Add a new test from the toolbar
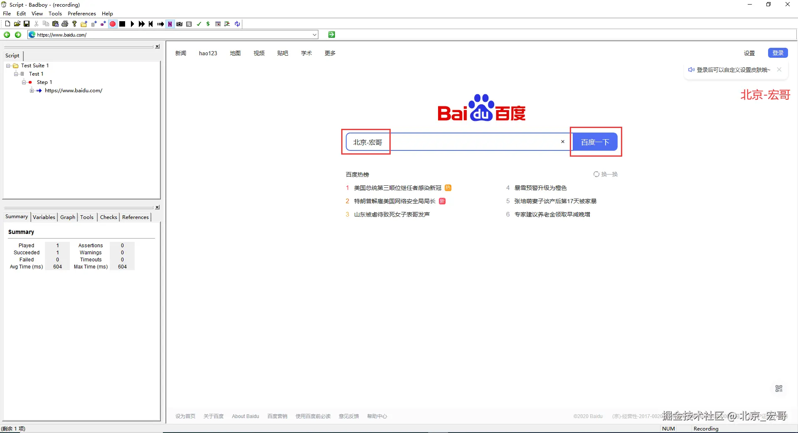 coord(94,24)
